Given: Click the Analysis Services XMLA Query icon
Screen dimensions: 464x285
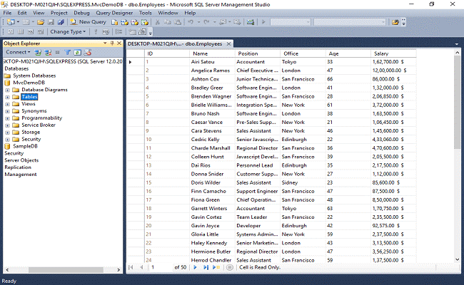Looking at the screenshot, I should pos(145,22).
